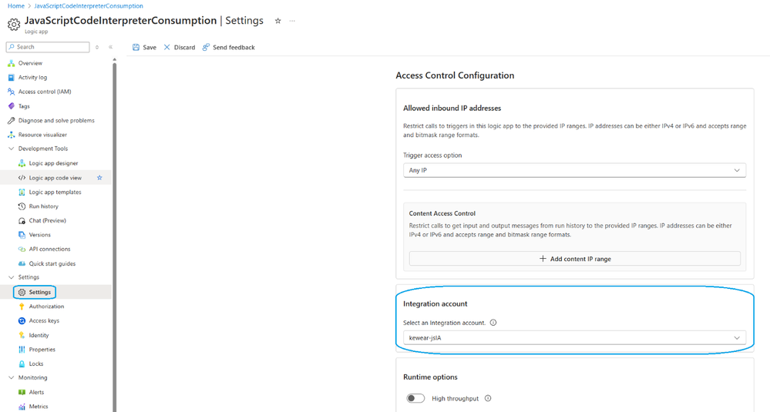Click the Access control (IAM) icon
This screenshot has height=412, width=770.
(12, 92)
